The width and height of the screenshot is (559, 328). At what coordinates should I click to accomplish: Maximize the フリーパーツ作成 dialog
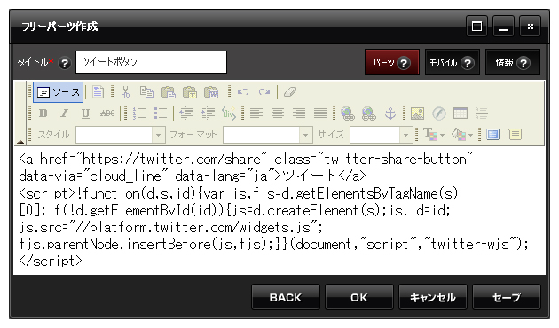point(477,26)
